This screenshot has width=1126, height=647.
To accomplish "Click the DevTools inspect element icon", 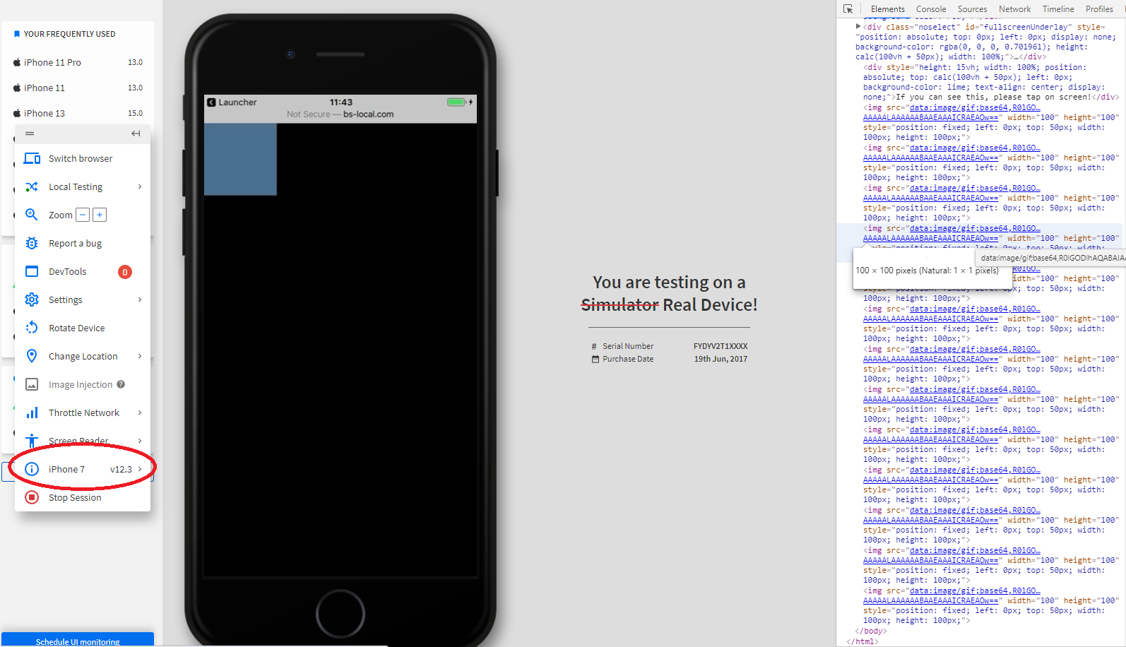I will pos(848,9).
